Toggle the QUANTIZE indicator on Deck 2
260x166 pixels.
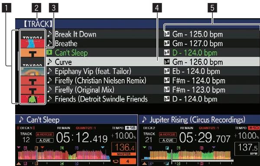click(209, 128)
